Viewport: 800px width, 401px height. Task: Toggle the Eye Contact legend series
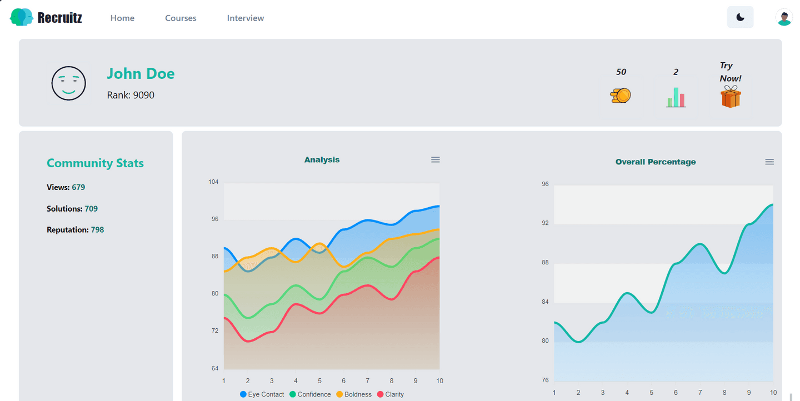point(262,394)
